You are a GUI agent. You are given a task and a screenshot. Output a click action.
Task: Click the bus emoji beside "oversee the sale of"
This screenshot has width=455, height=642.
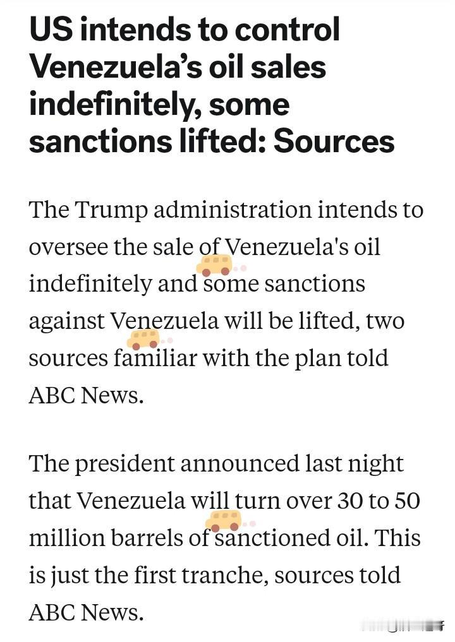pyautogui.click(x=214, y=265)
